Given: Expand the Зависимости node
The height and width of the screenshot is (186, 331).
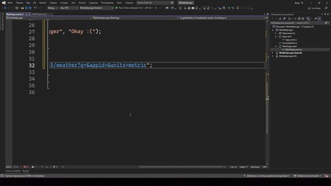Looking at the screenshot, I should pyautogui.click(x=276, y=33).
